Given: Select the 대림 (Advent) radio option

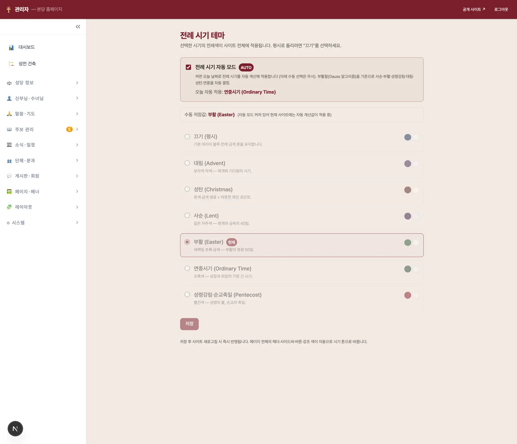Looking at the screenshot, I should pyautogui.click(x=187, y=163).
